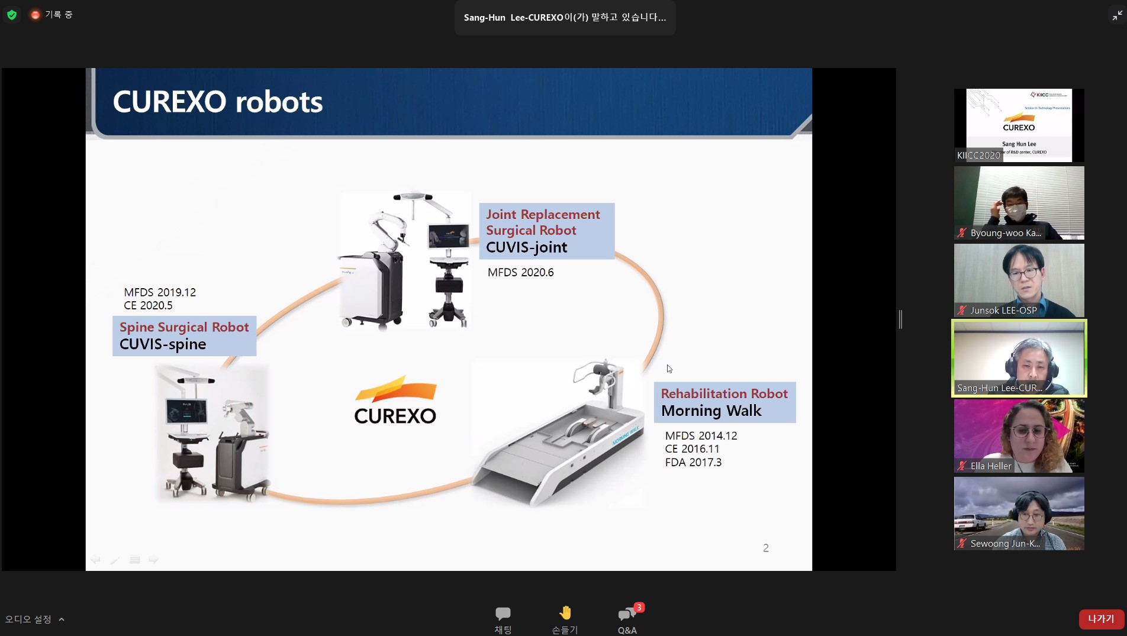This screenshot has width=1127, height=636.
Task: Raise hand with the yellow hand icon
Action: click(565, 613)
